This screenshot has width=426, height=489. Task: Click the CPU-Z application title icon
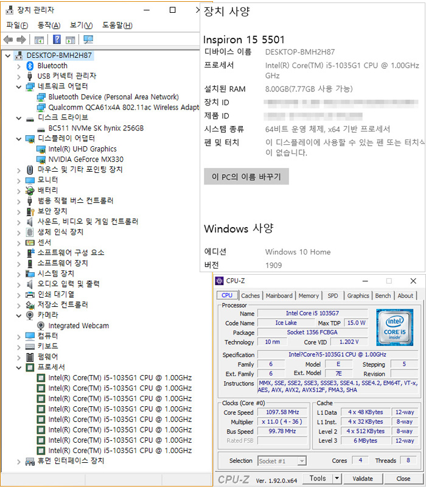[219, 281]
